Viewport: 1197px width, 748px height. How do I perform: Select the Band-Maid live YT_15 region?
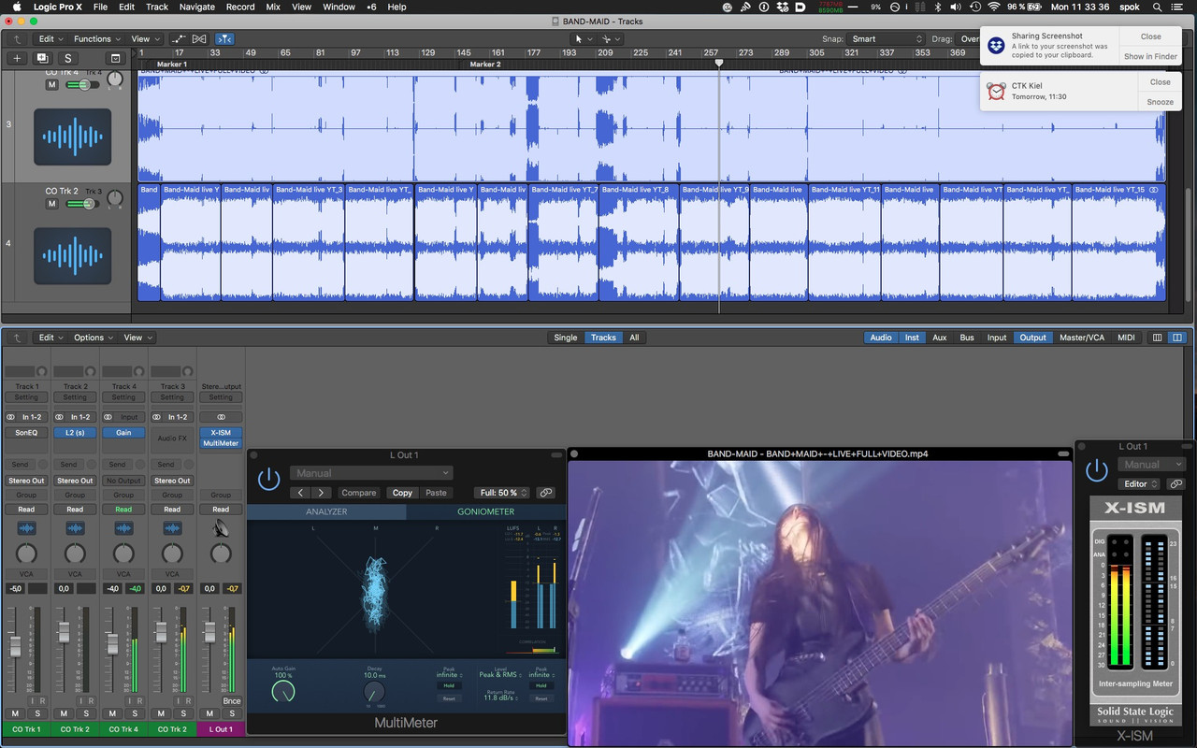(1118, 242)
